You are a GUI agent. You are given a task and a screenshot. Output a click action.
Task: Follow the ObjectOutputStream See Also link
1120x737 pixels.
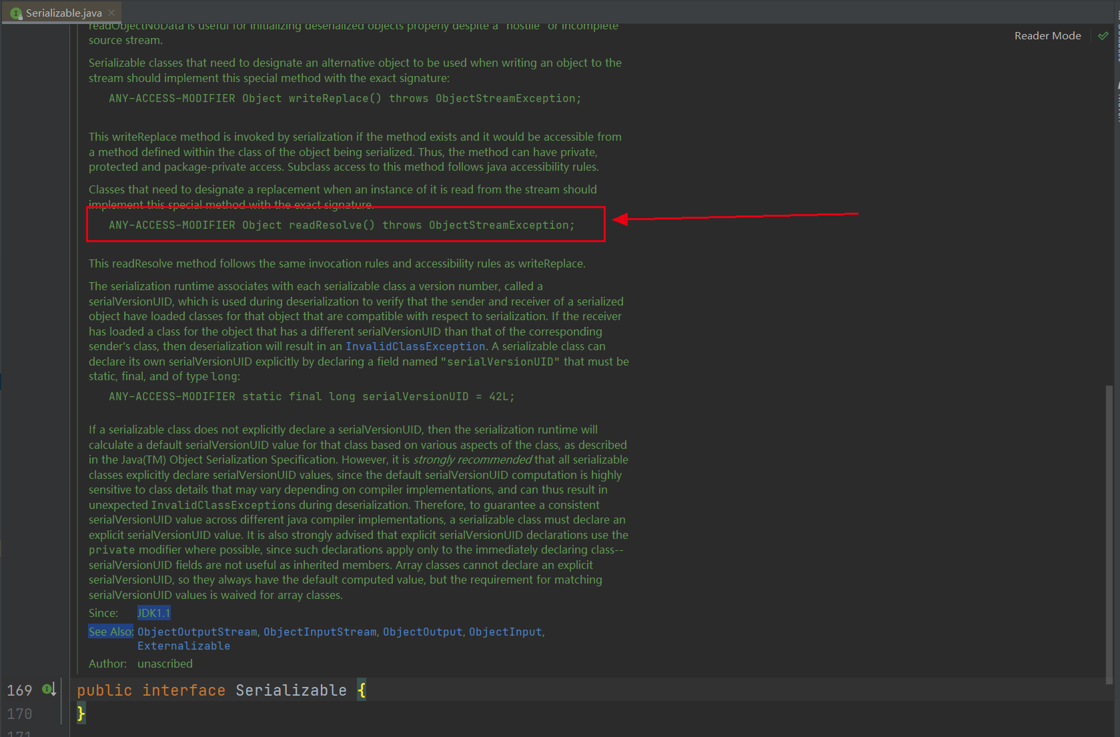point(197,632)
